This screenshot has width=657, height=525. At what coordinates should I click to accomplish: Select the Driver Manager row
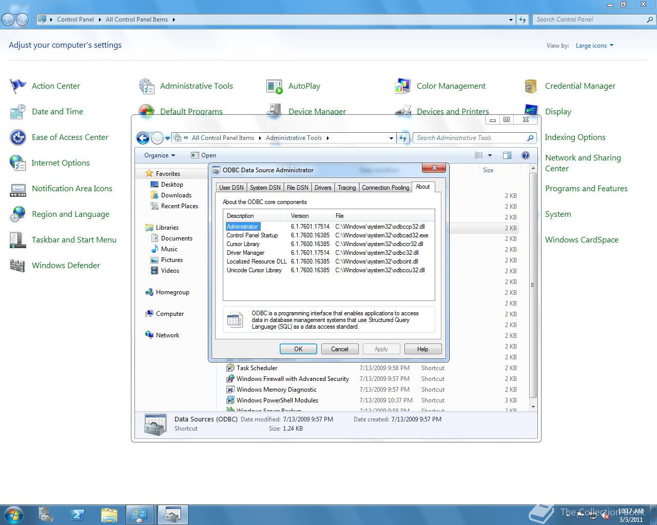[x=328, y=253]
